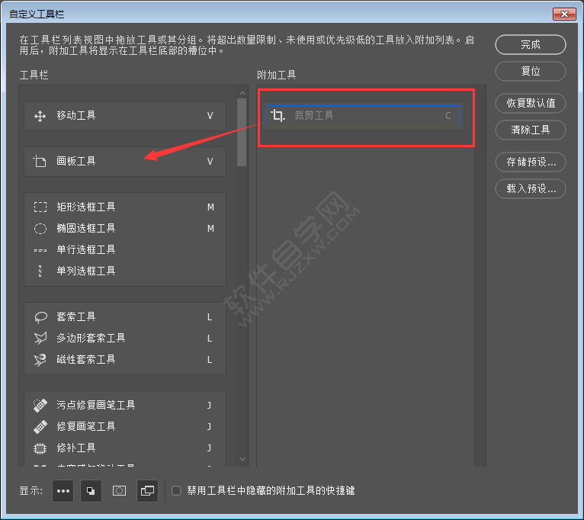Toggle quick mask mode display button
584x520 pixels.
[x=119, y=491]
